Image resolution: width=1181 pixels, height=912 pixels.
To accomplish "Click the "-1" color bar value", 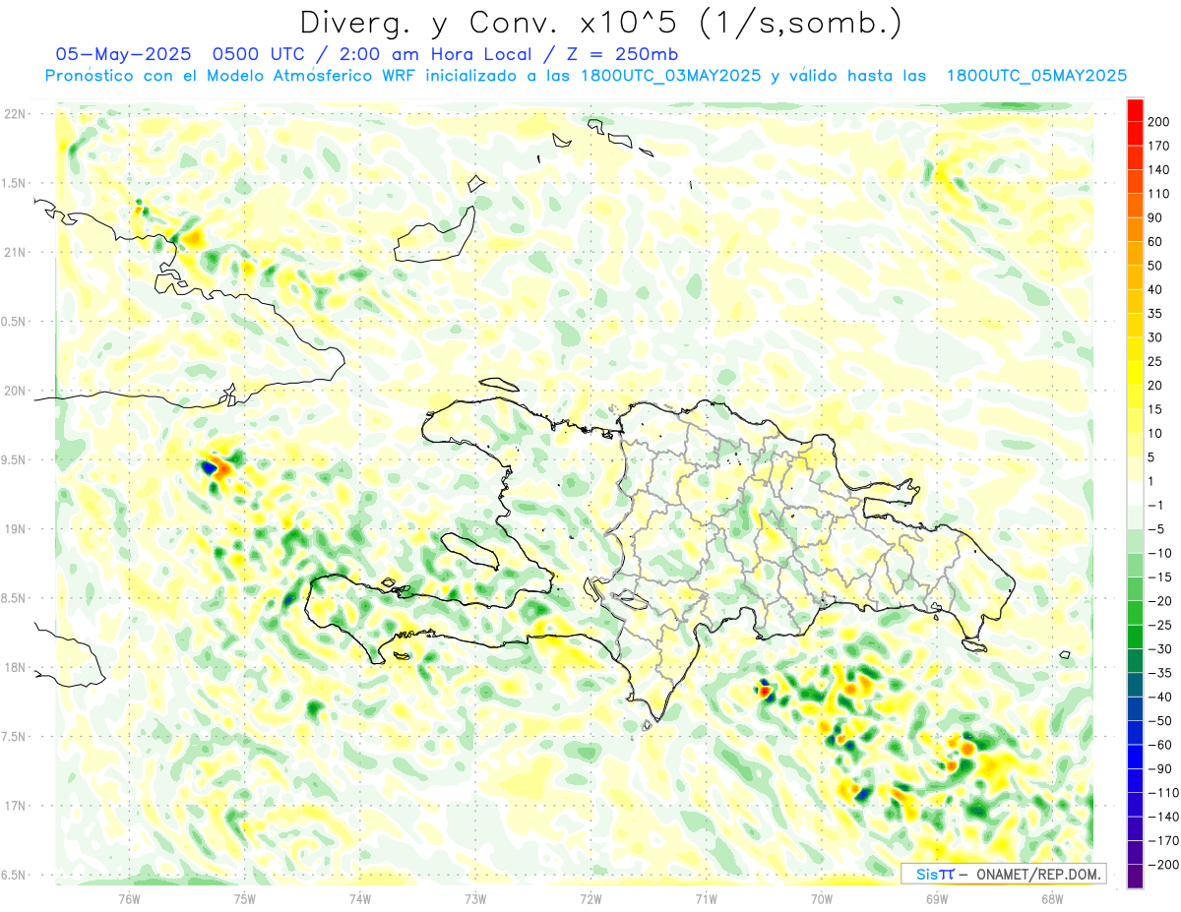I will click(x=1156, y=505).
